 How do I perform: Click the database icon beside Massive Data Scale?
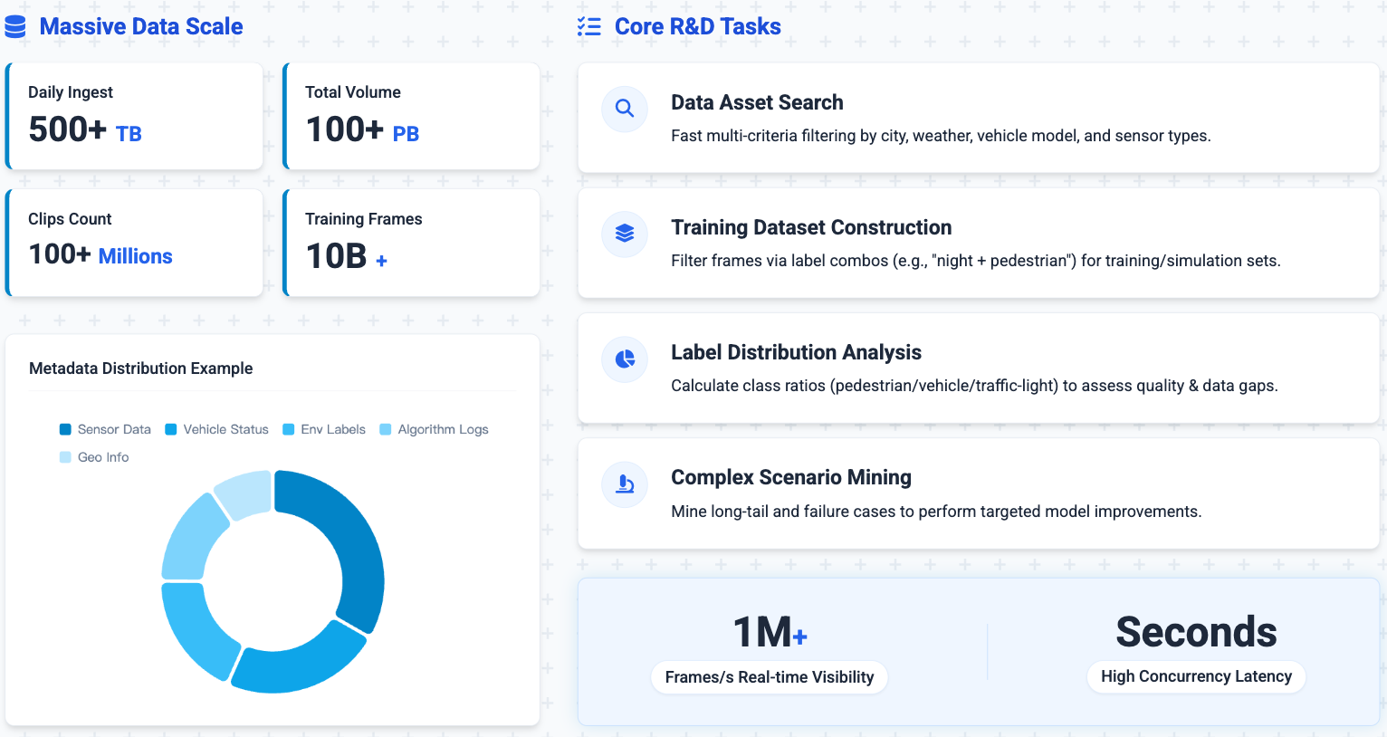[x=15, y=27]
